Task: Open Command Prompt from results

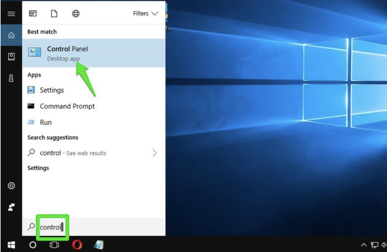Action: (67, 106)
